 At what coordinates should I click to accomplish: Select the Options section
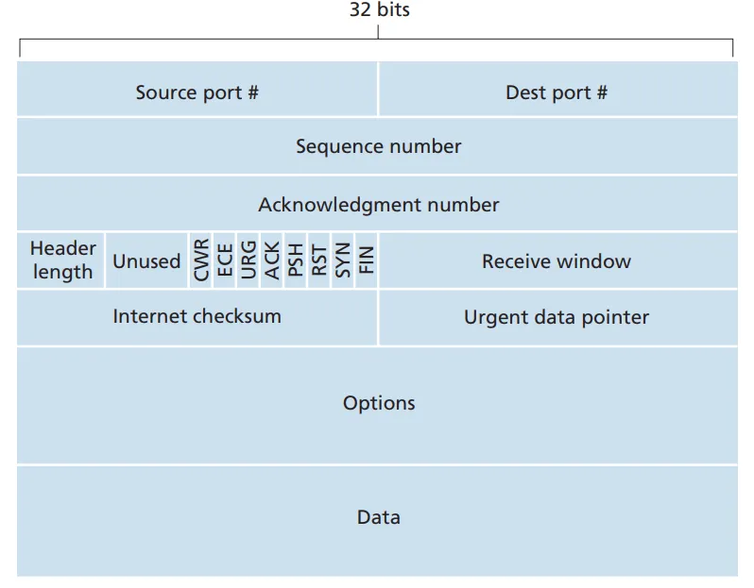(378, 404)
